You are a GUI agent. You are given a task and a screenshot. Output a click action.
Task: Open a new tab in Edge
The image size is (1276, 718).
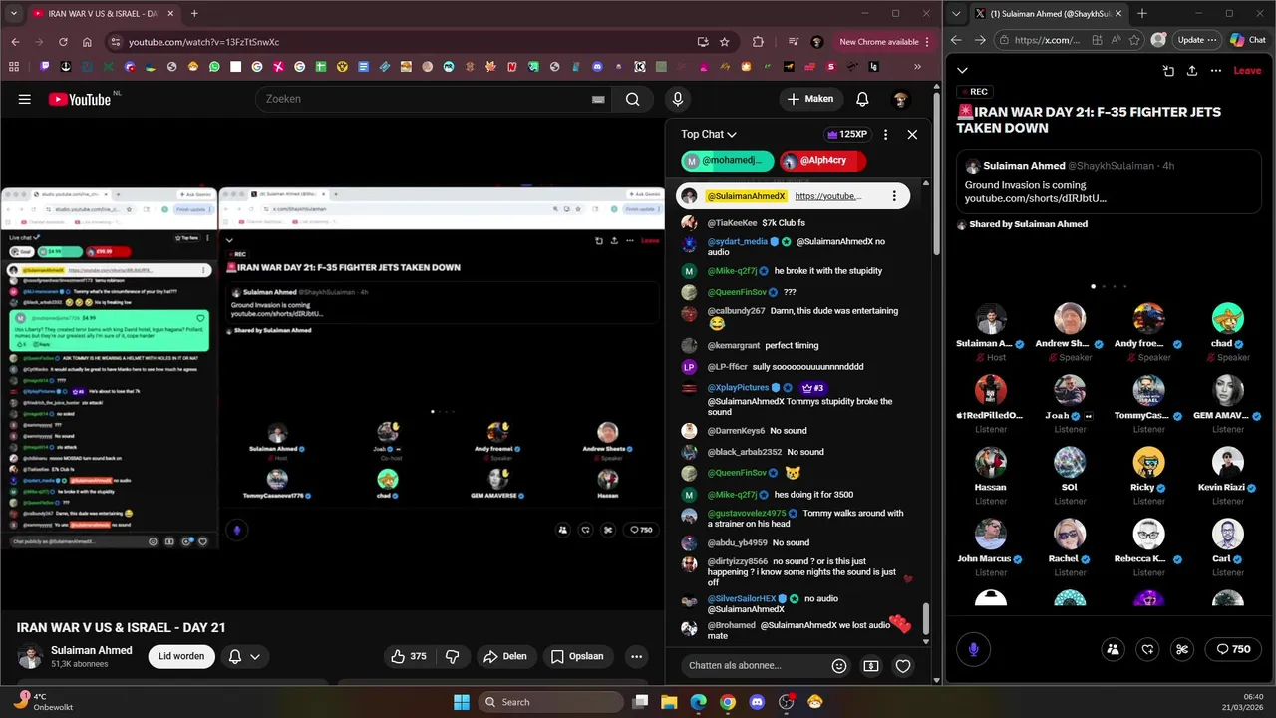[x=1141, y=14]
